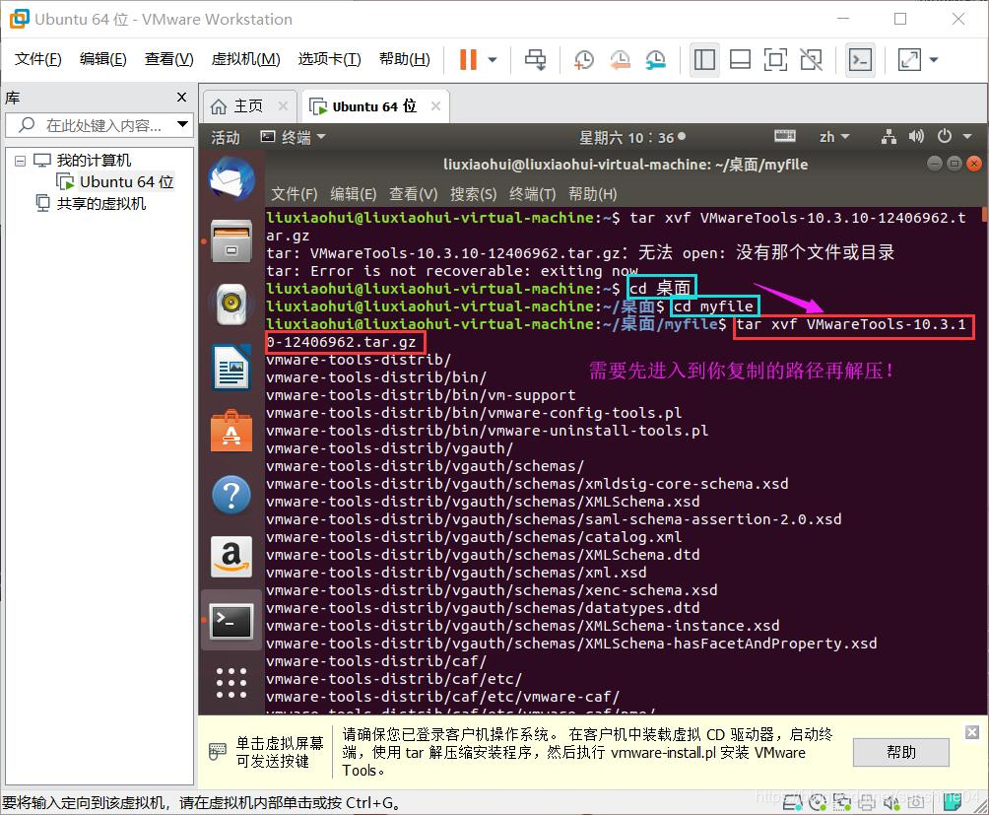Open terminal 帮助(H) menu
The width and height of the screenshot is (989, 815).
[592, 194]
